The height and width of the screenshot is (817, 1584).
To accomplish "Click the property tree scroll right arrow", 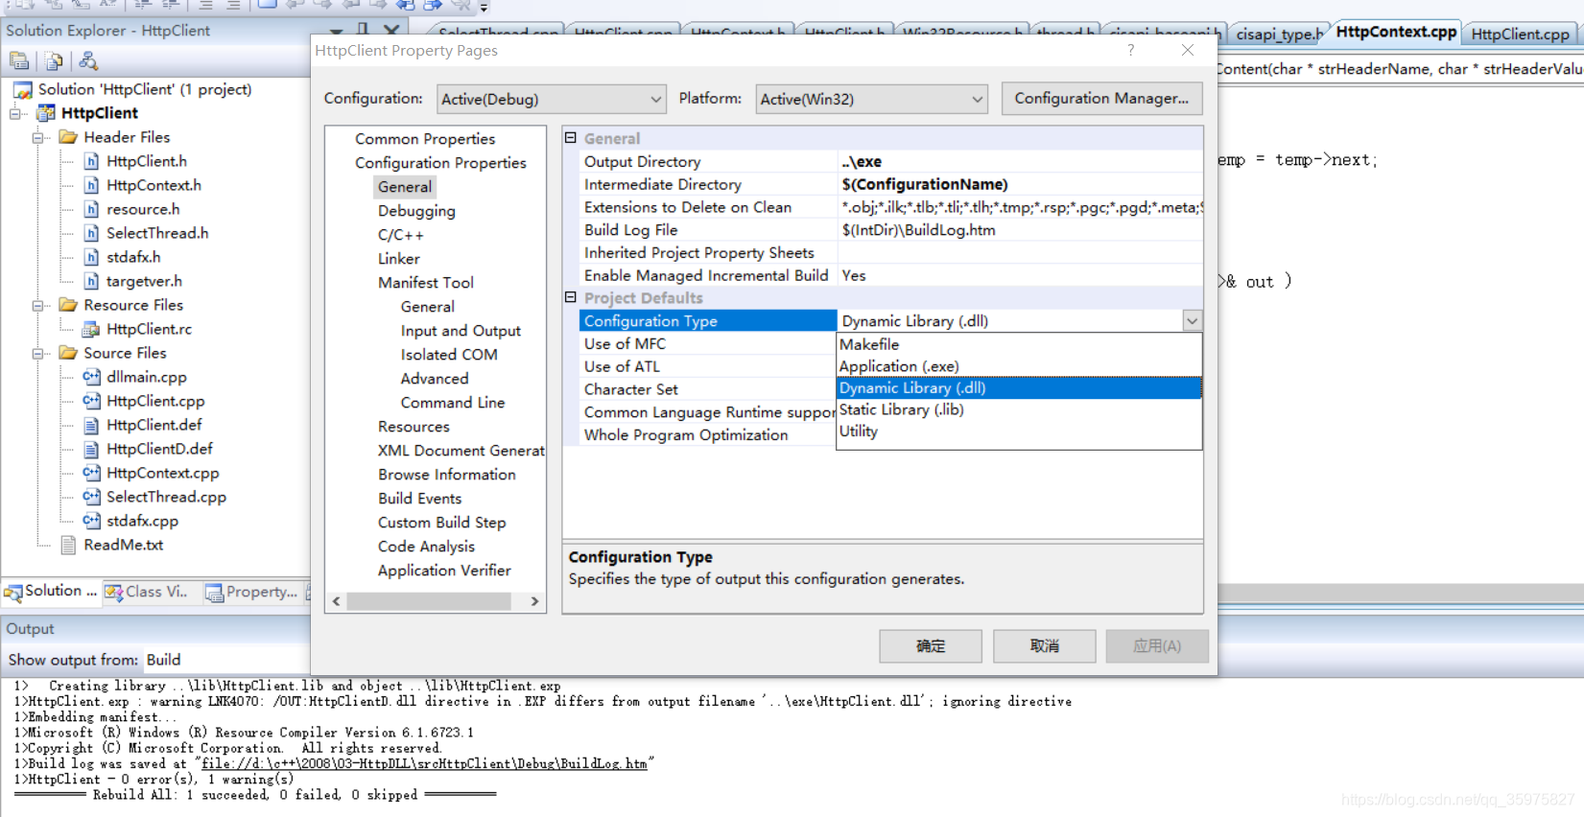I will pos(535,601).
